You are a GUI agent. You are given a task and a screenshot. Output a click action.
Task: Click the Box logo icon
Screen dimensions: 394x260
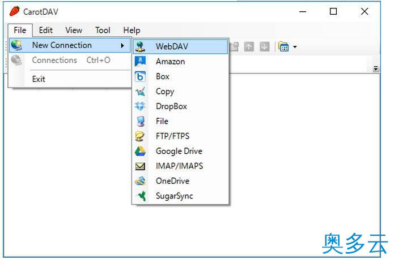(x=140, y=76)
